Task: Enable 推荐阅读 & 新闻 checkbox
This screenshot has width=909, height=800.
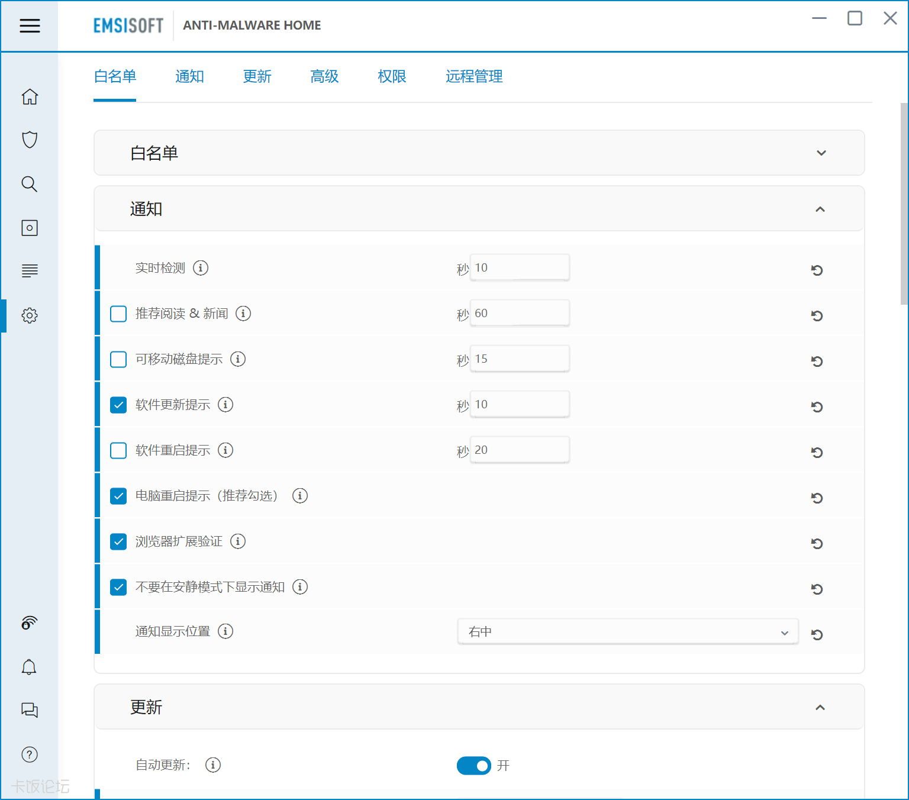Action: 118,314
